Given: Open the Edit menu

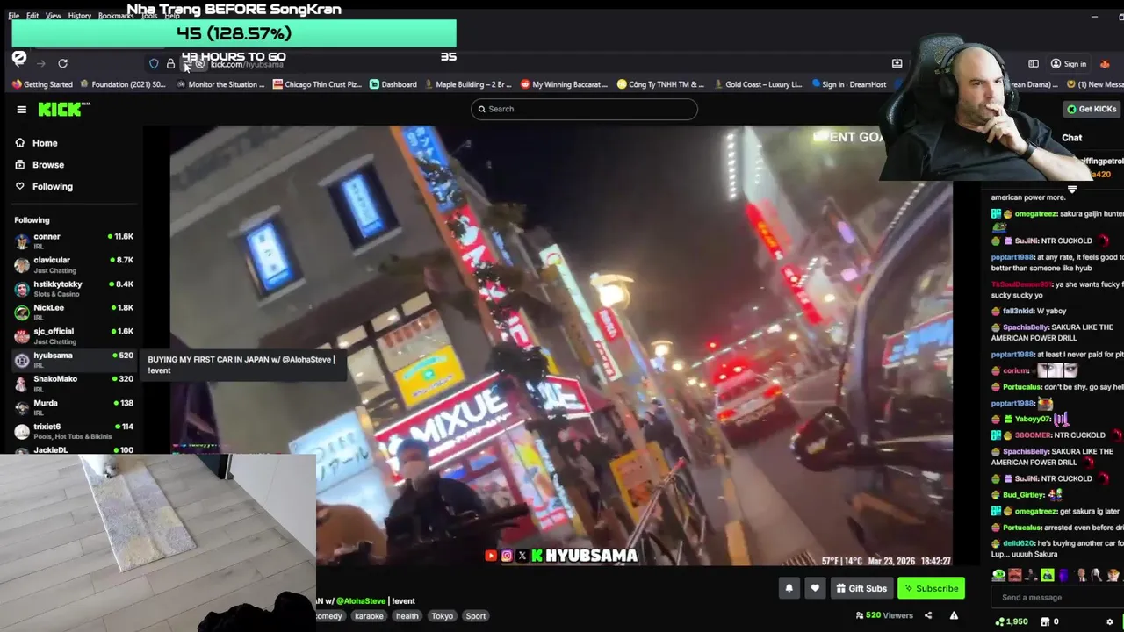Looking at the screenshot, I should 32,16.
